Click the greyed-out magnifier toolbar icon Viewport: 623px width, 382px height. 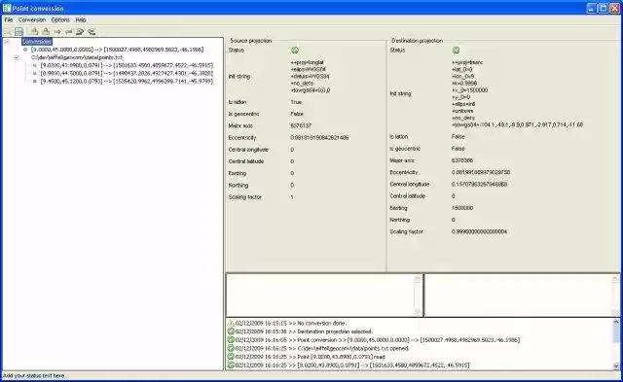(x=7, y=31)
